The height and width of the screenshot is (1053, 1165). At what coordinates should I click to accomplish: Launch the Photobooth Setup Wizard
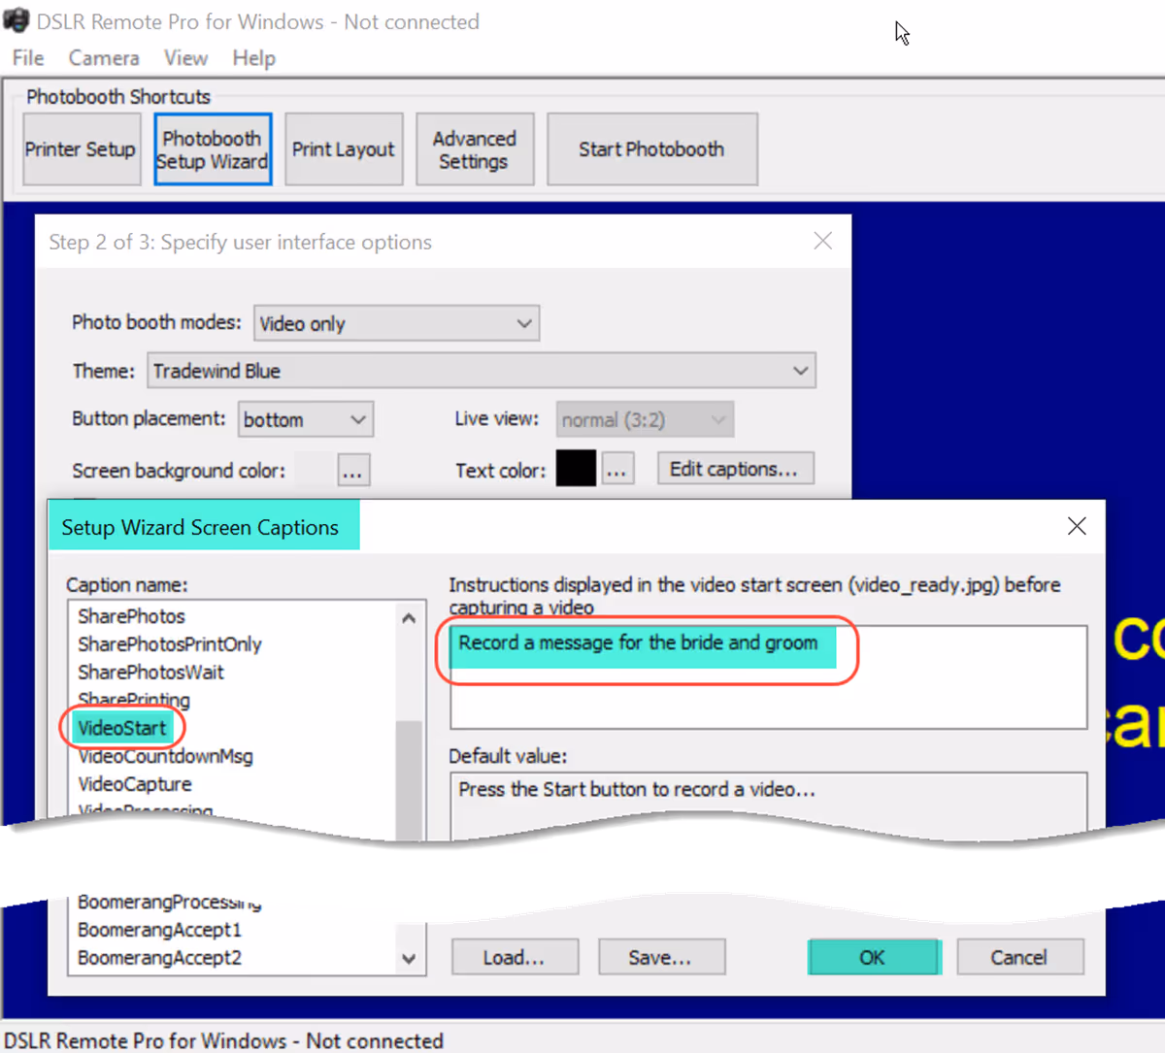(213, 149)
